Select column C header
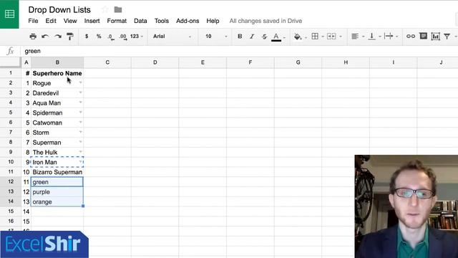The width and height of the screenshot is (458, 258). pos(107,62)
